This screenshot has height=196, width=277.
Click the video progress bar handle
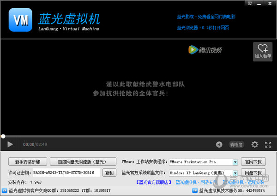(3, 136)
